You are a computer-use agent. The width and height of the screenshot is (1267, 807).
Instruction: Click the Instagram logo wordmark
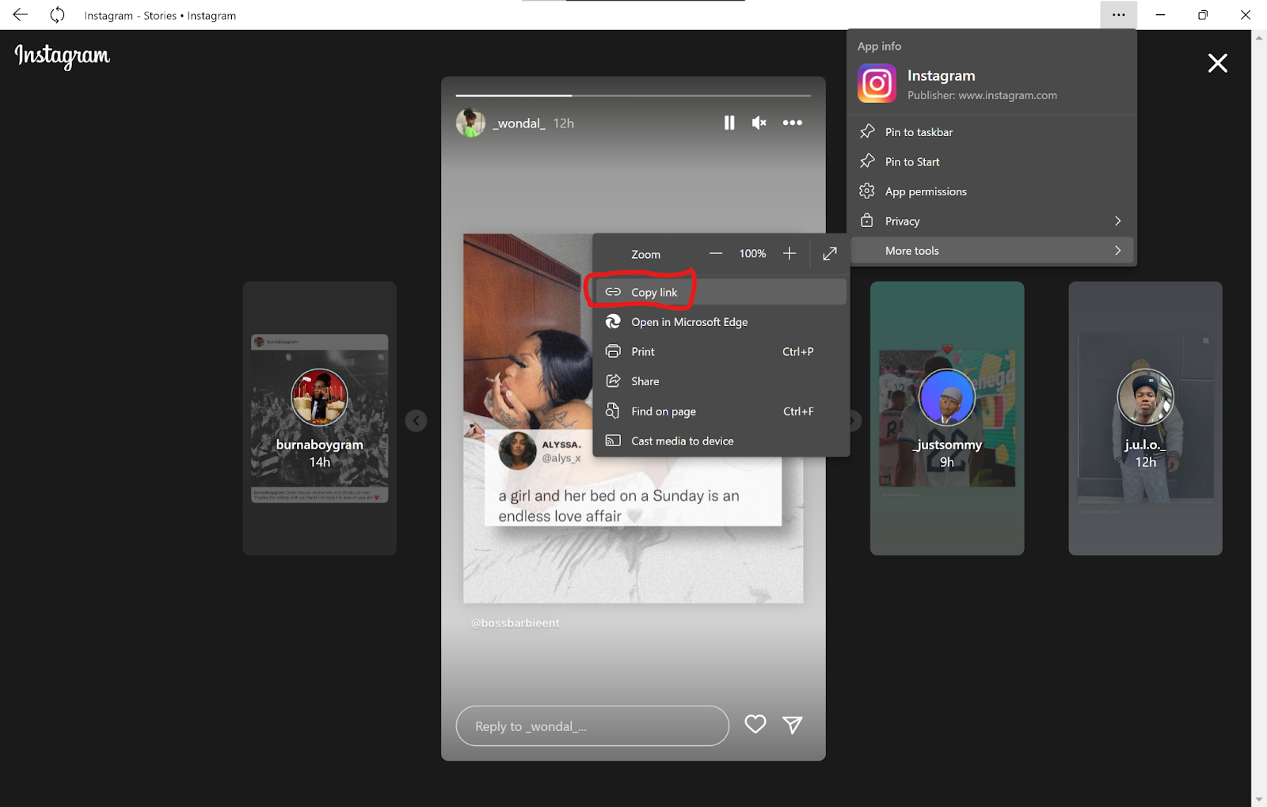coord(63,55)
